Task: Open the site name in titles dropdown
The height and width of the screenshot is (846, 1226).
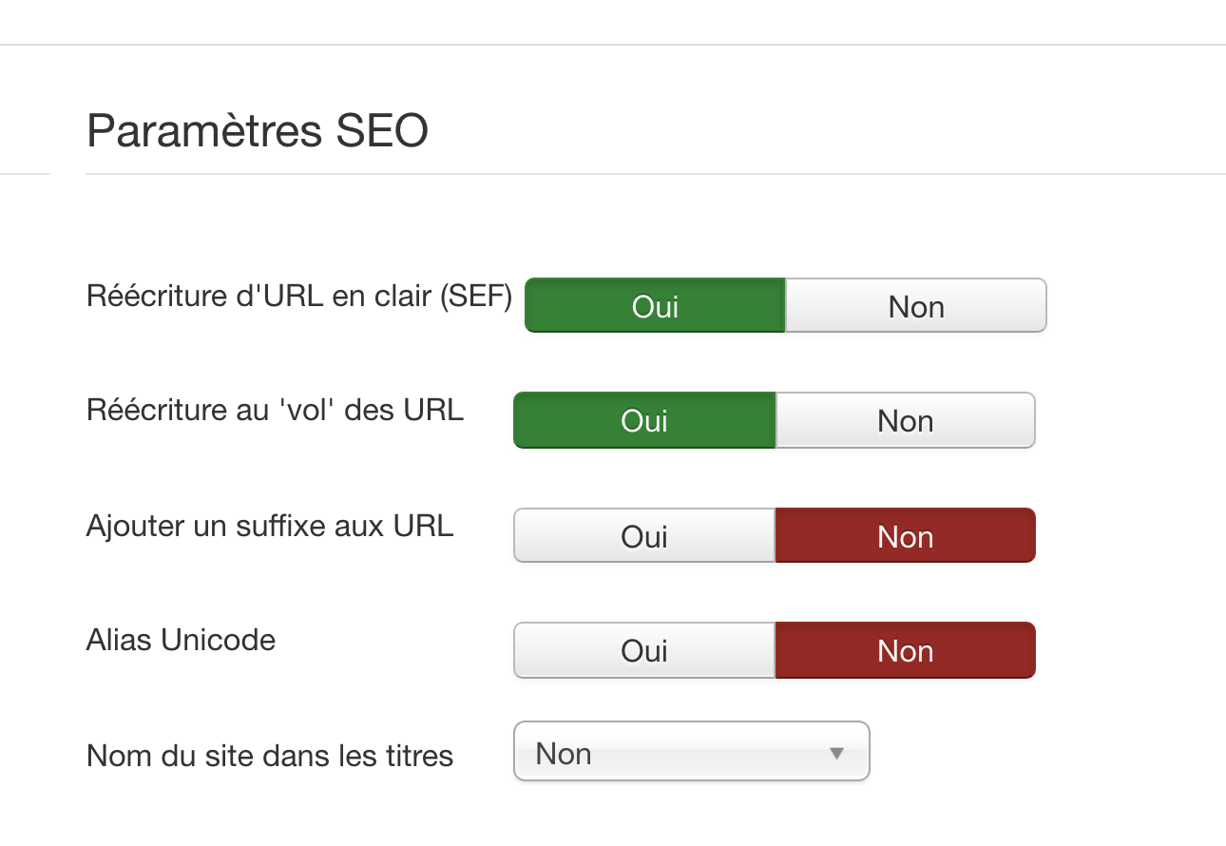Action: click(x=691, y=753)
